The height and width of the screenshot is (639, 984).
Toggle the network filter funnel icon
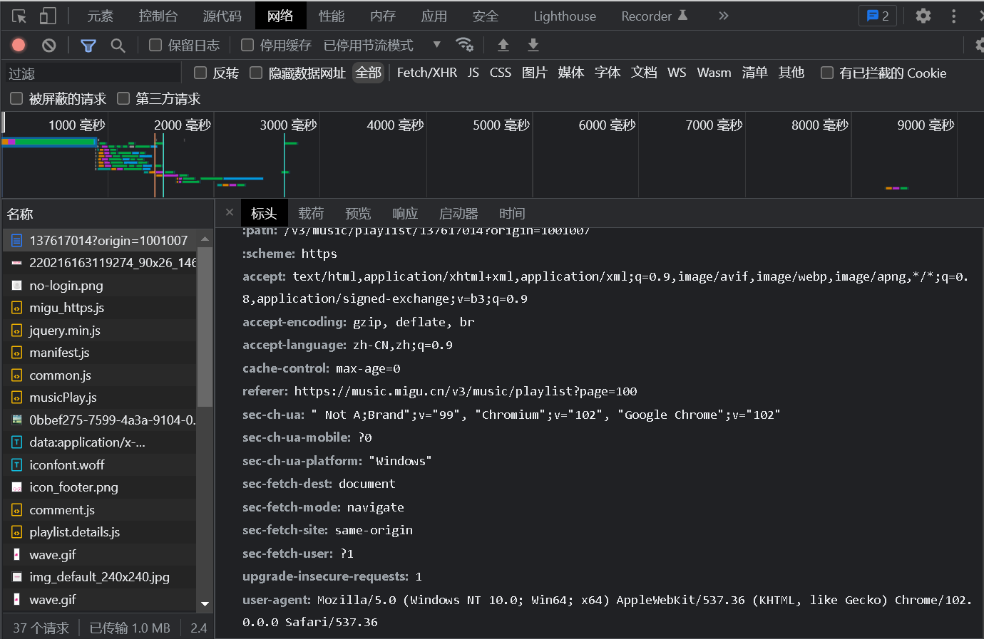point(88,46)
